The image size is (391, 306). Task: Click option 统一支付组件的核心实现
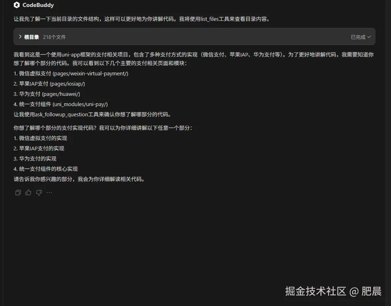pyautogui.click(x=46, y=169)
